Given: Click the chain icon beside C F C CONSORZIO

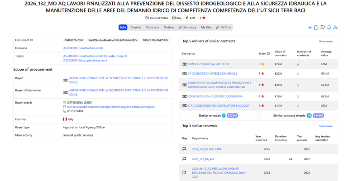Looking at the screenshot, I should 185,106.
